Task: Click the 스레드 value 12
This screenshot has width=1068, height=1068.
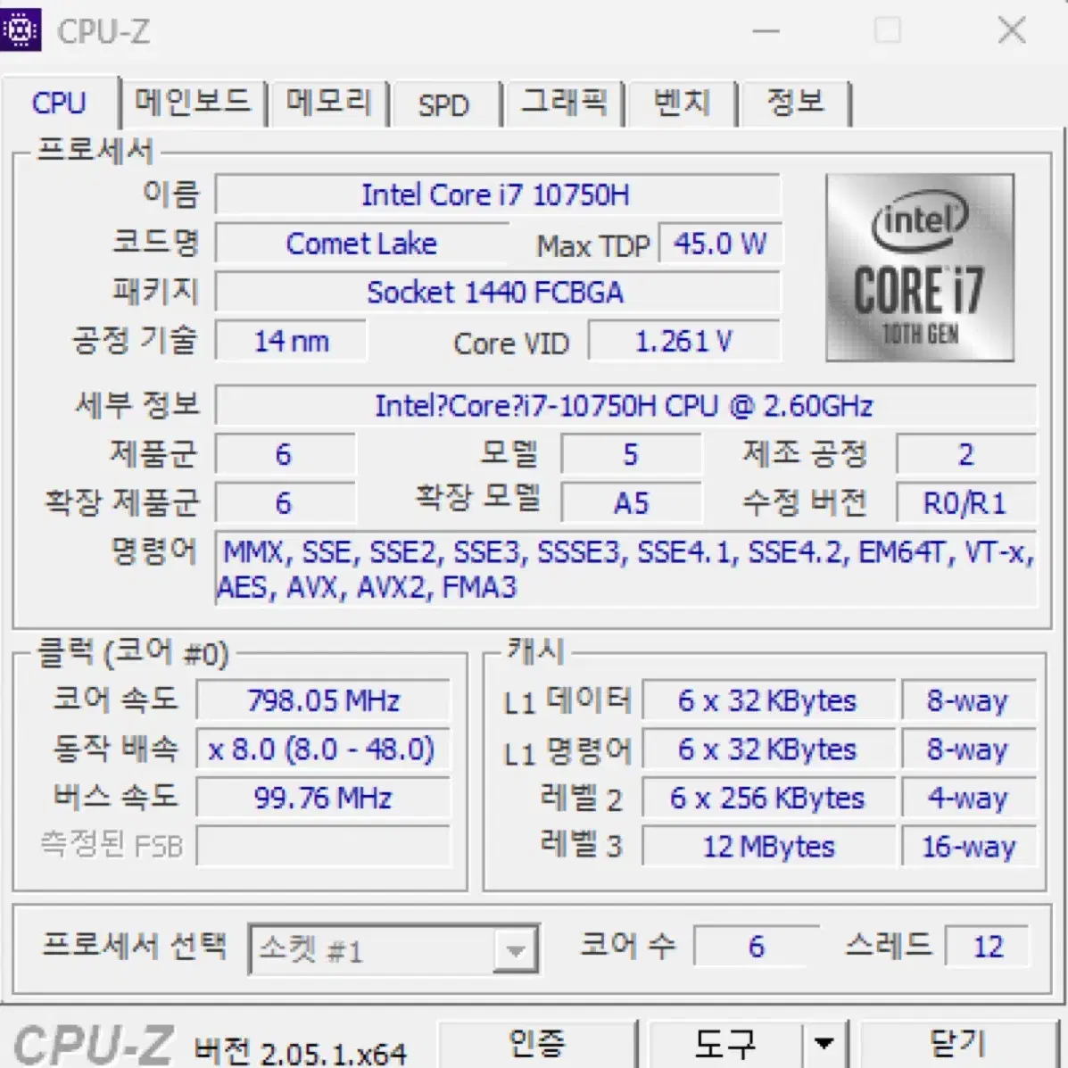Action: click(988, 946)
